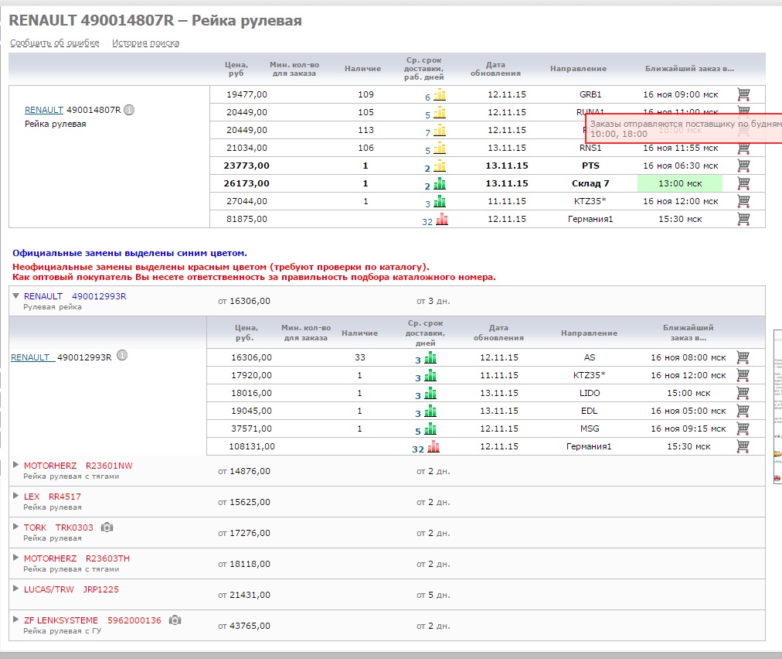Image resolution: width=782 pixels, height=659 pixels.
Task: Click the 'от 5 дн.' delivery term
Action: (433, 595)
